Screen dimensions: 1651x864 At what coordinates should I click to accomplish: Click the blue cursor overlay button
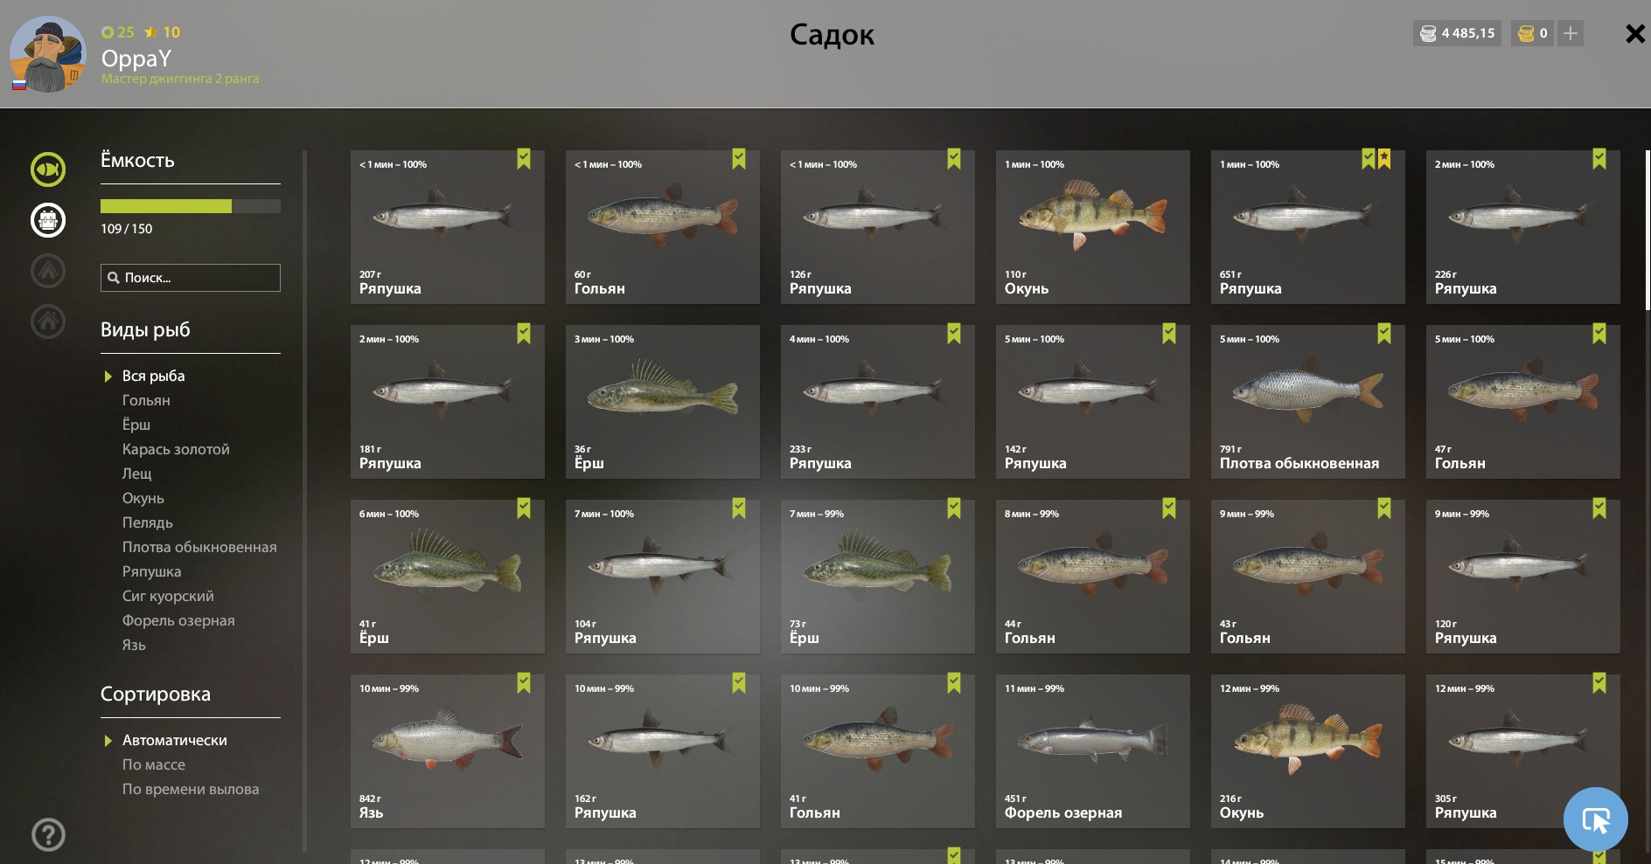point(1595,819)
